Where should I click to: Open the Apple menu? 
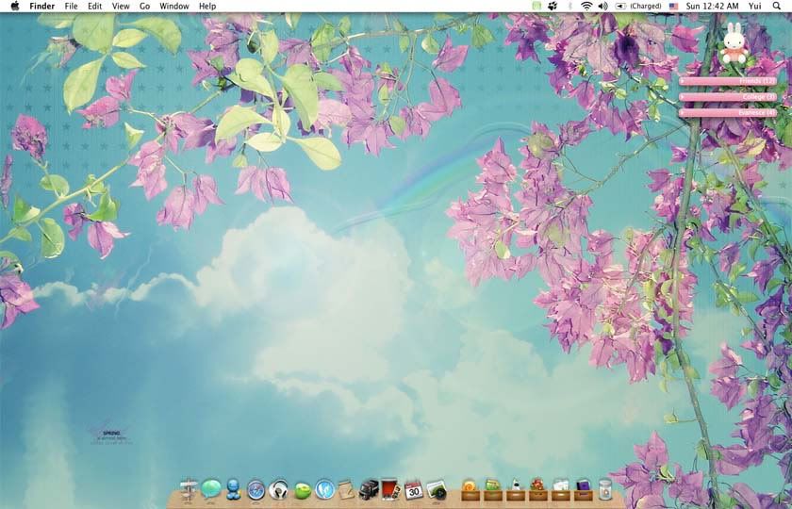(x=14, y=6)
